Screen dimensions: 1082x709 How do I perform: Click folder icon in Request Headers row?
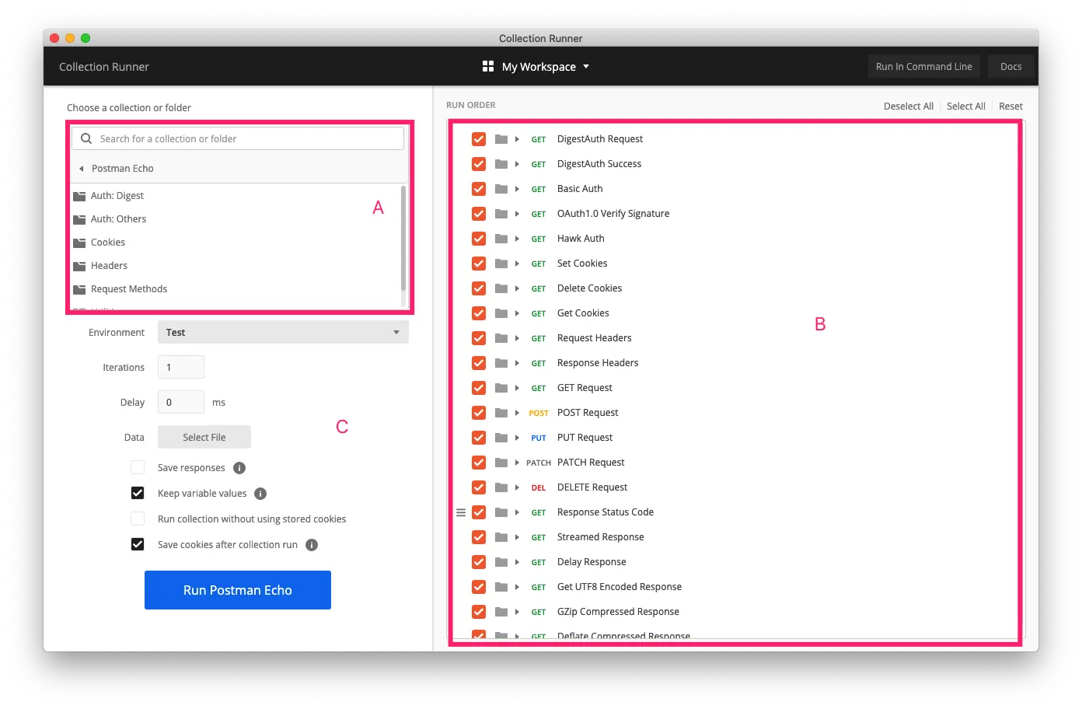tap(501, 338)
